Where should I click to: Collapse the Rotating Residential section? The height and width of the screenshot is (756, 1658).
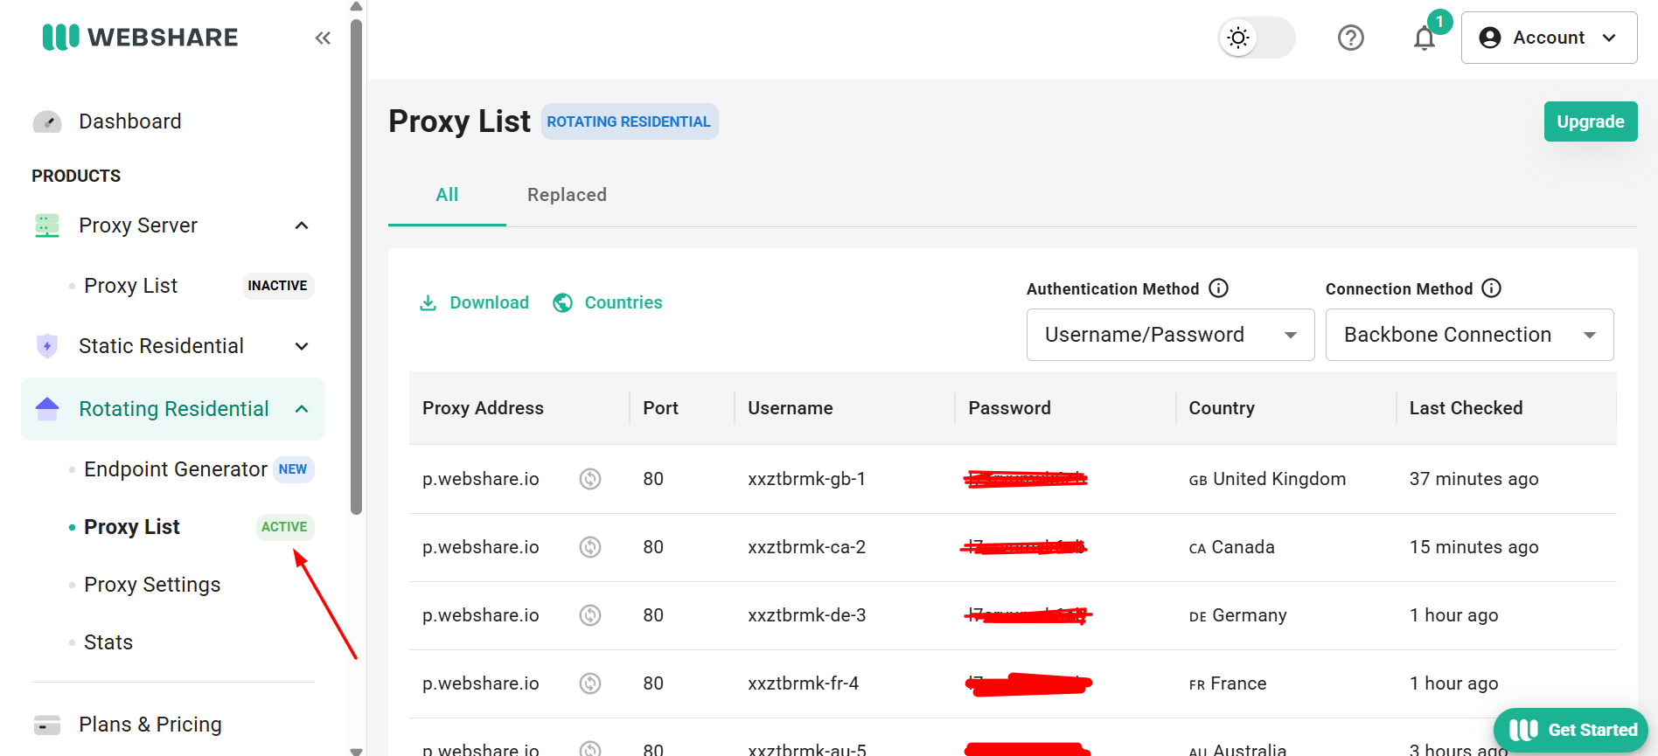pos(302,409)
